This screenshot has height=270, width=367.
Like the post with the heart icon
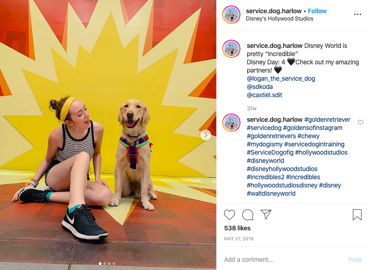pyautogui.click(x=229, y=214)
